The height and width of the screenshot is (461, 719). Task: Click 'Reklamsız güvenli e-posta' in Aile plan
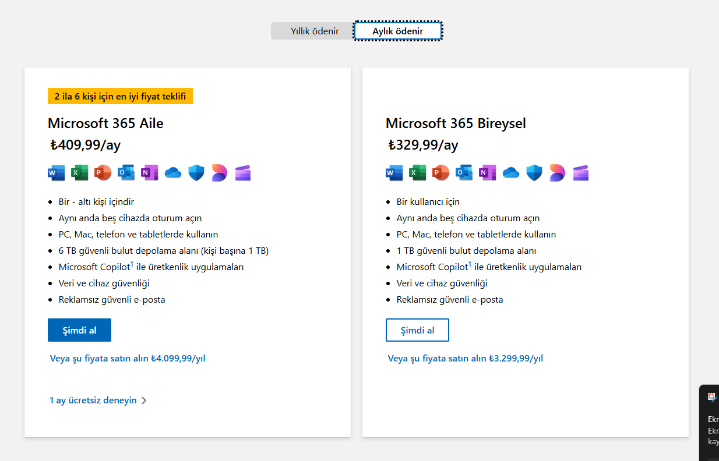click(x=112, y=300)
